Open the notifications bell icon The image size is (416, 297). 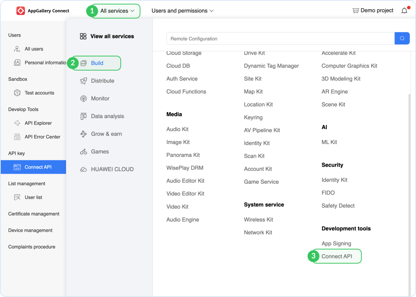click(404, 11)
